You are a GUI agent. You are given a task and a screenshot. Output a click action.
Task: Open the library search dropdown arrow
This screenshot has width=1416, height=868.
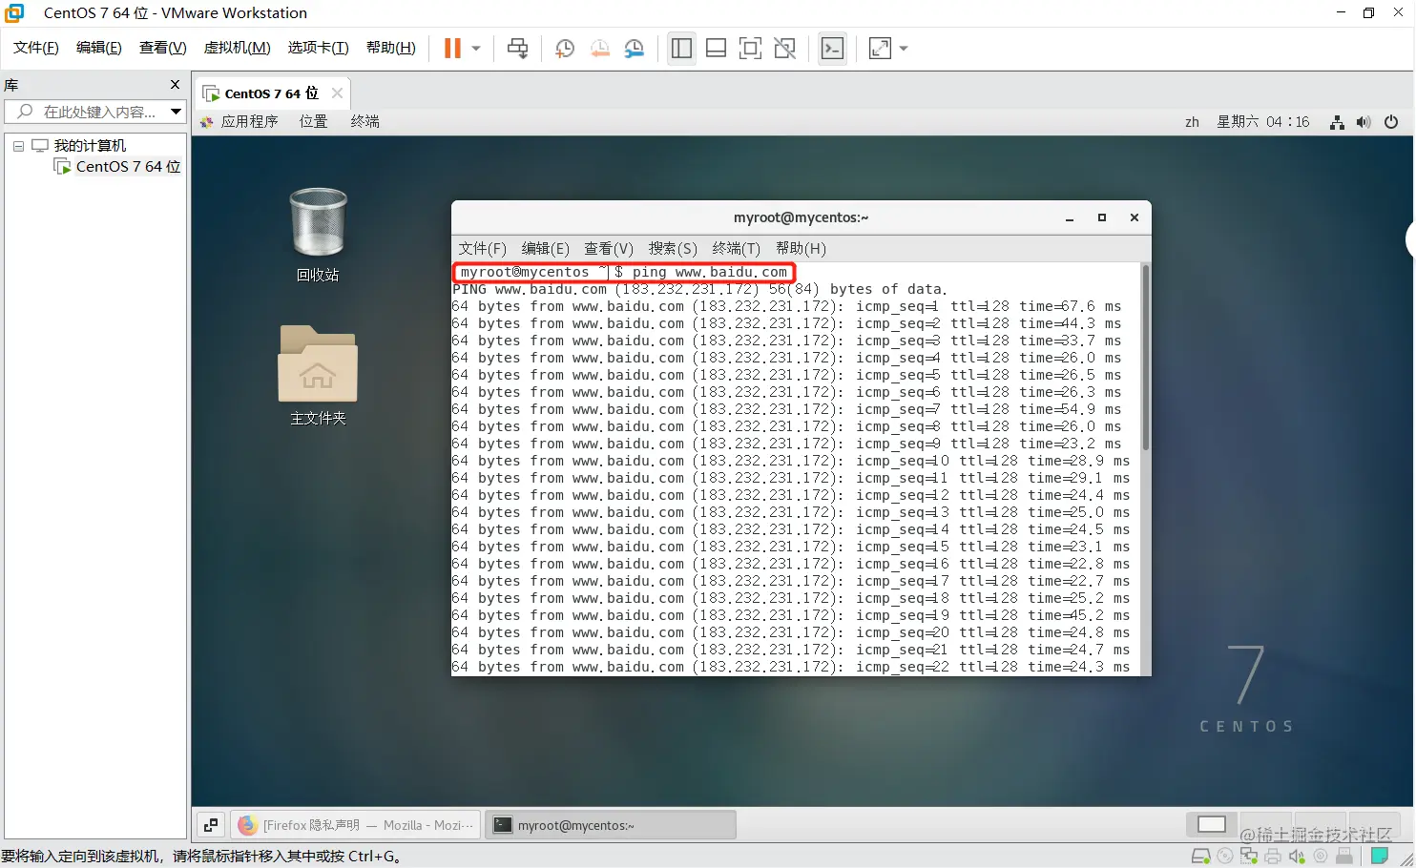coord(176,112)
